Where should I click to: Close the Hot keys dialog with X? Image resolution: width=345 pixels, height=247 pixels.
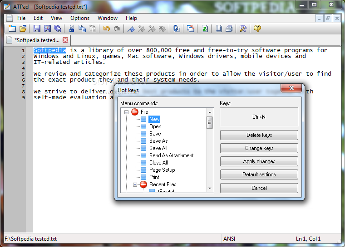tap(291, 88)
